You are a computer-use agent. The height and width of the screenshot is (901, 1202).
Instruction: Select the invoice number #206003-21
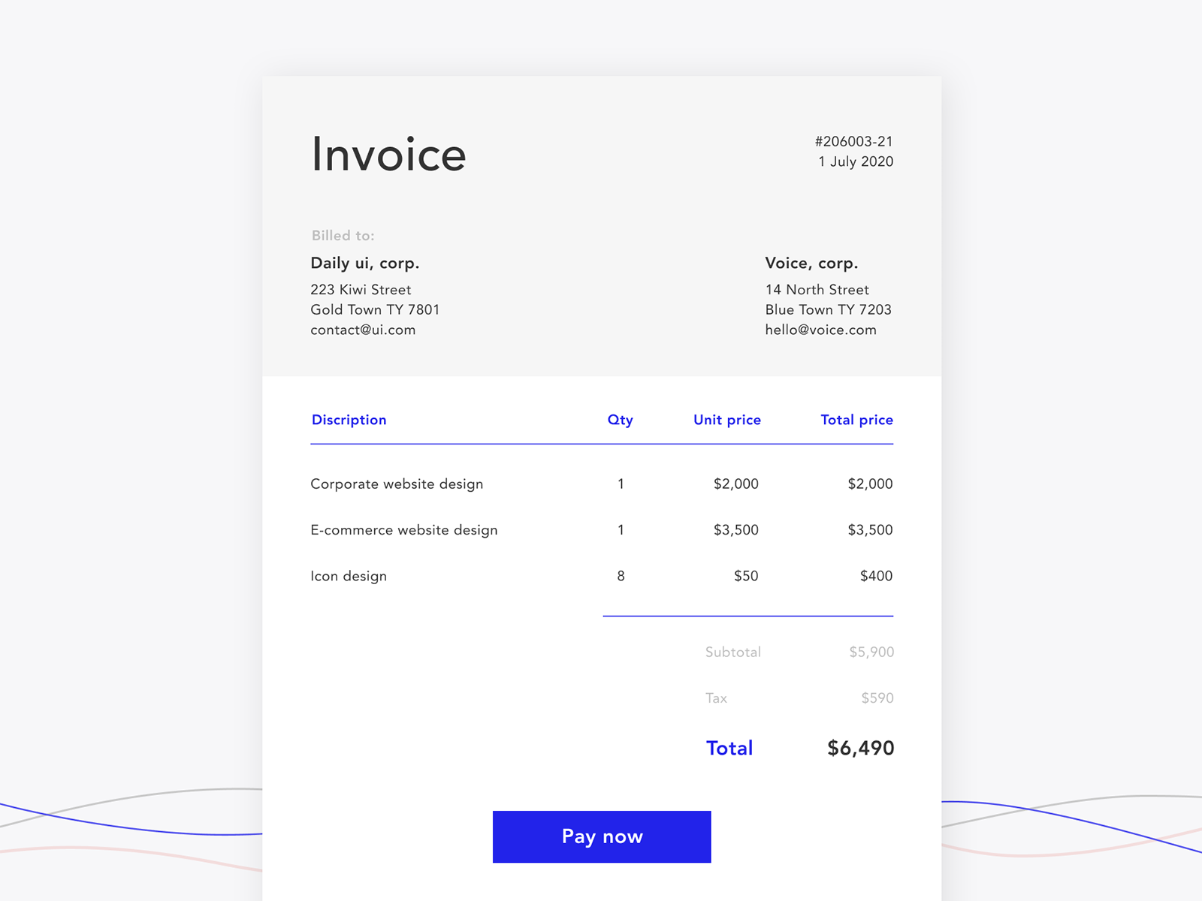coord(853,140)
